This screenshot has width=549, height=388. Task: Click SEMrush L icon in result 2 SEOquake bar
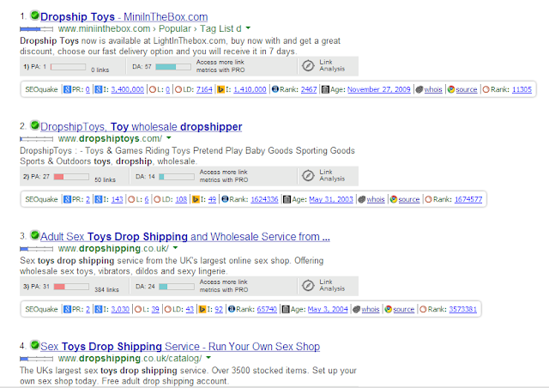131,199
